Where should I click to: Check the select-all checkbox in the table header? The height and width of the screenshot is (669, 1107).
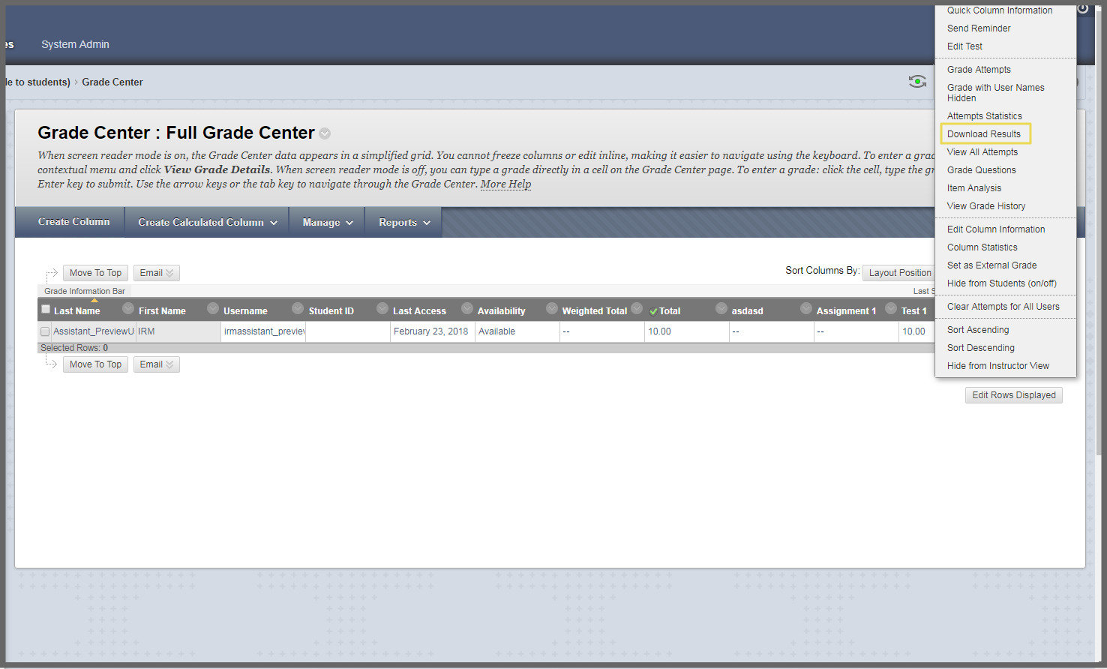coord(46,310)
